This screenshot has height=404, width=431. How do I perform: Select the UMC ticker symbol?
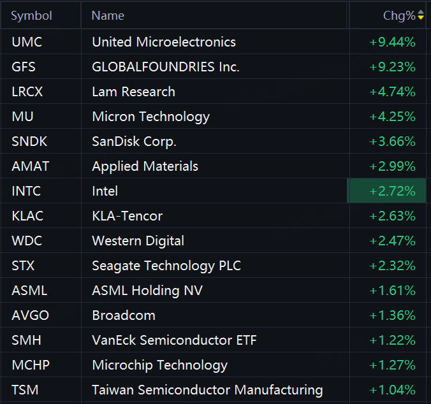pyautogui.click(x=26, y=42)
